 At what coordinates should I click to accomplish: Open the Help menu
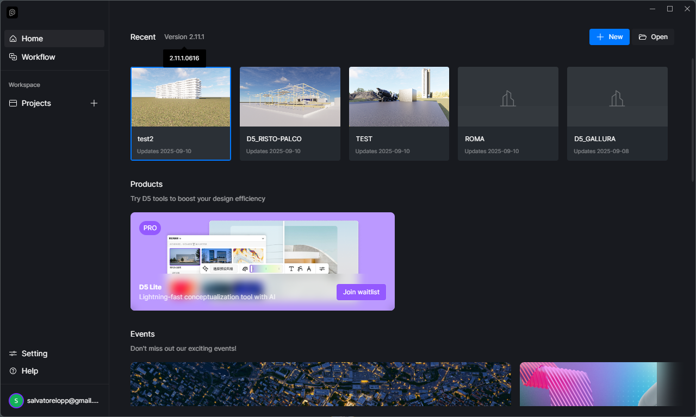(x=30, y=371)
